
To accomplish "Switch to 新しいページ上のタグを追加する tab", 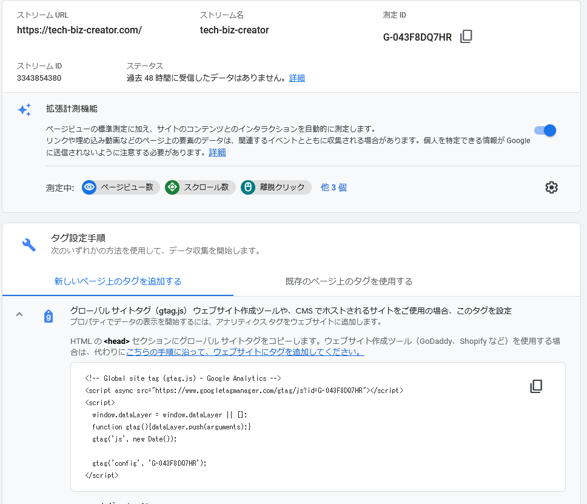I will (x=118, y=281).
